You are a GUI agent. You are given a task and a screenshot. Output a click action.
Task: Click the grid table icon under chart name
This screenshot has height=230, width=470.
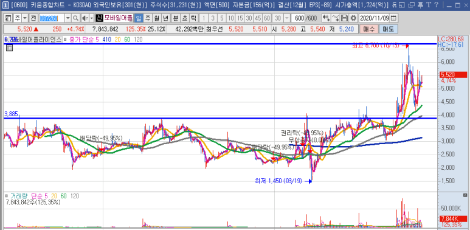tap(9, 48)
